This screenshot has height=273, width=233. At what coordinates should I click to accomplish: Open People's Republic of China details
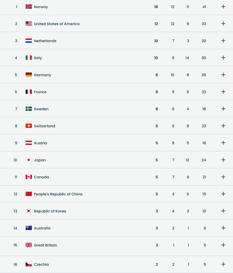(223, 194)
